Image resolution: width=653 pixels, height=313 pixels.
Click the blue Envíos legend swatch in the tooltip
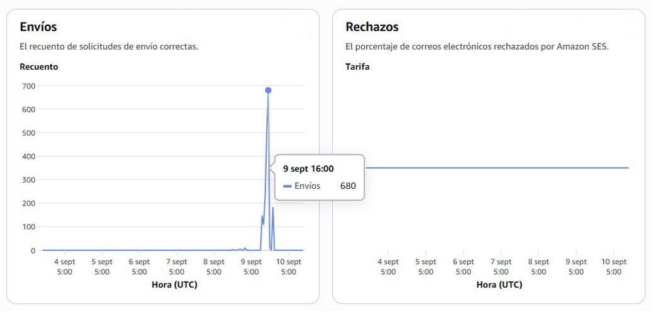(287, 186)
